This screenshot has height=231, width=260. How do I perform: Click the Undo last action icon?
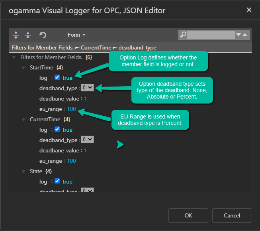click(x=43, y=35)
